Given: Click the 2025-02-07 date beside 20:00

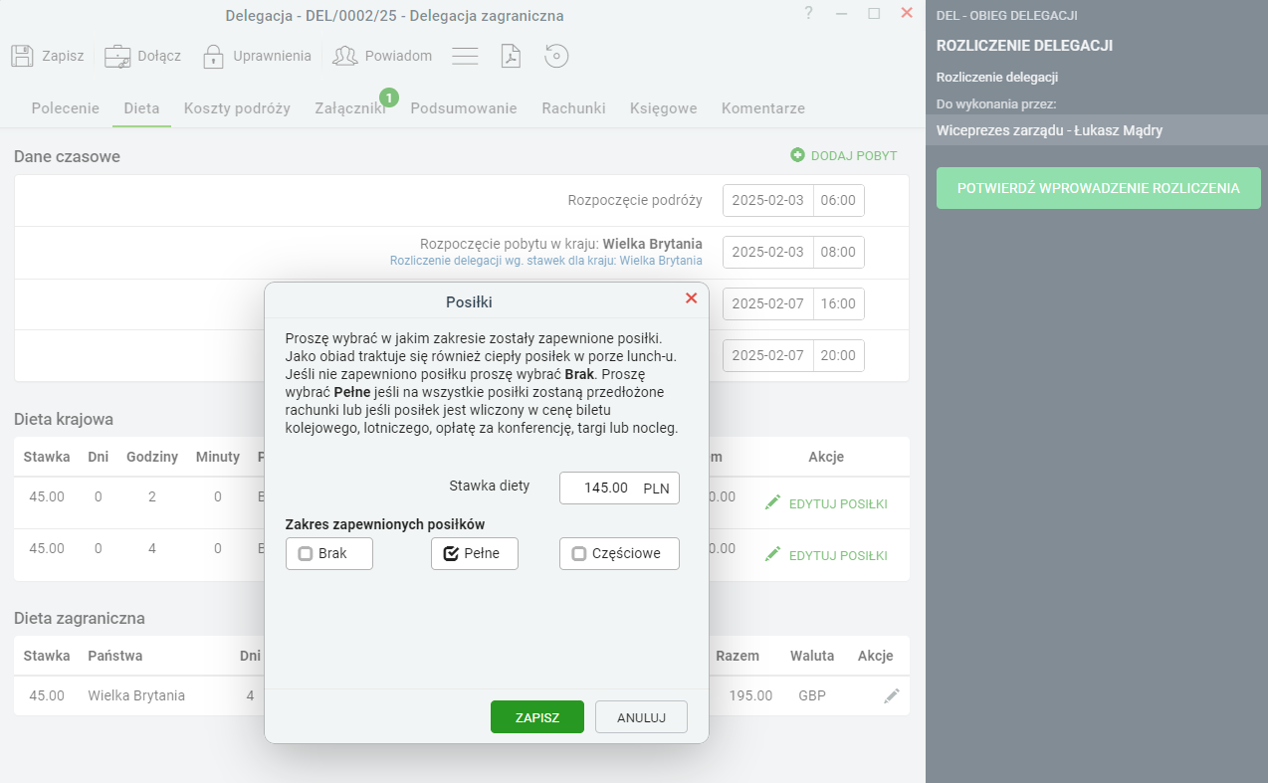Looking at the screenshot, I should pos(767,355).
